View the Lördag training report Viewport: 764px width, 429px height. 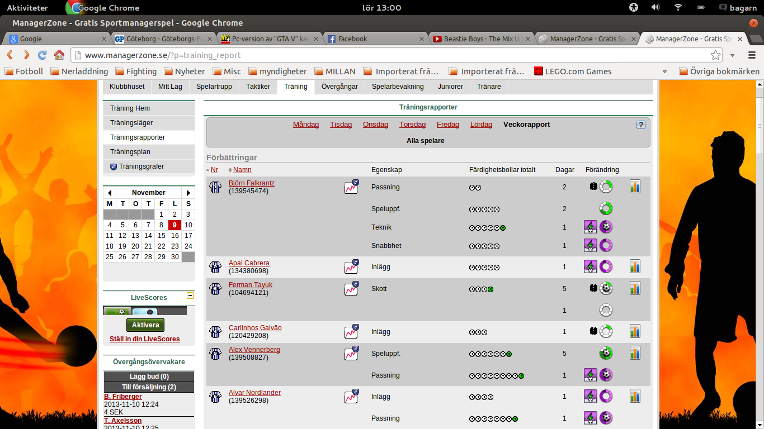[481, 125]
